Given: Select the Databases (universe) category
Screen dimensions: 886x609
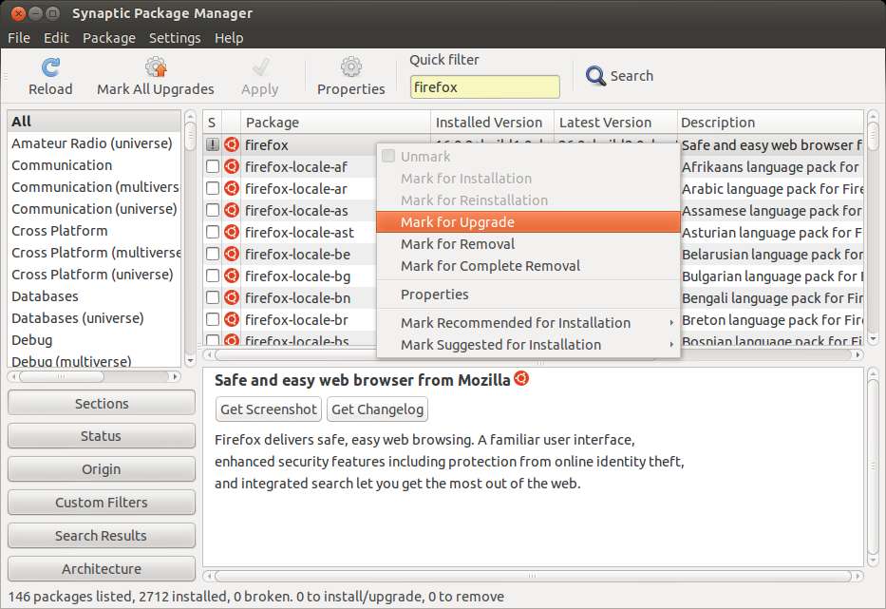Looking at the screenshot, I should 94,317.
